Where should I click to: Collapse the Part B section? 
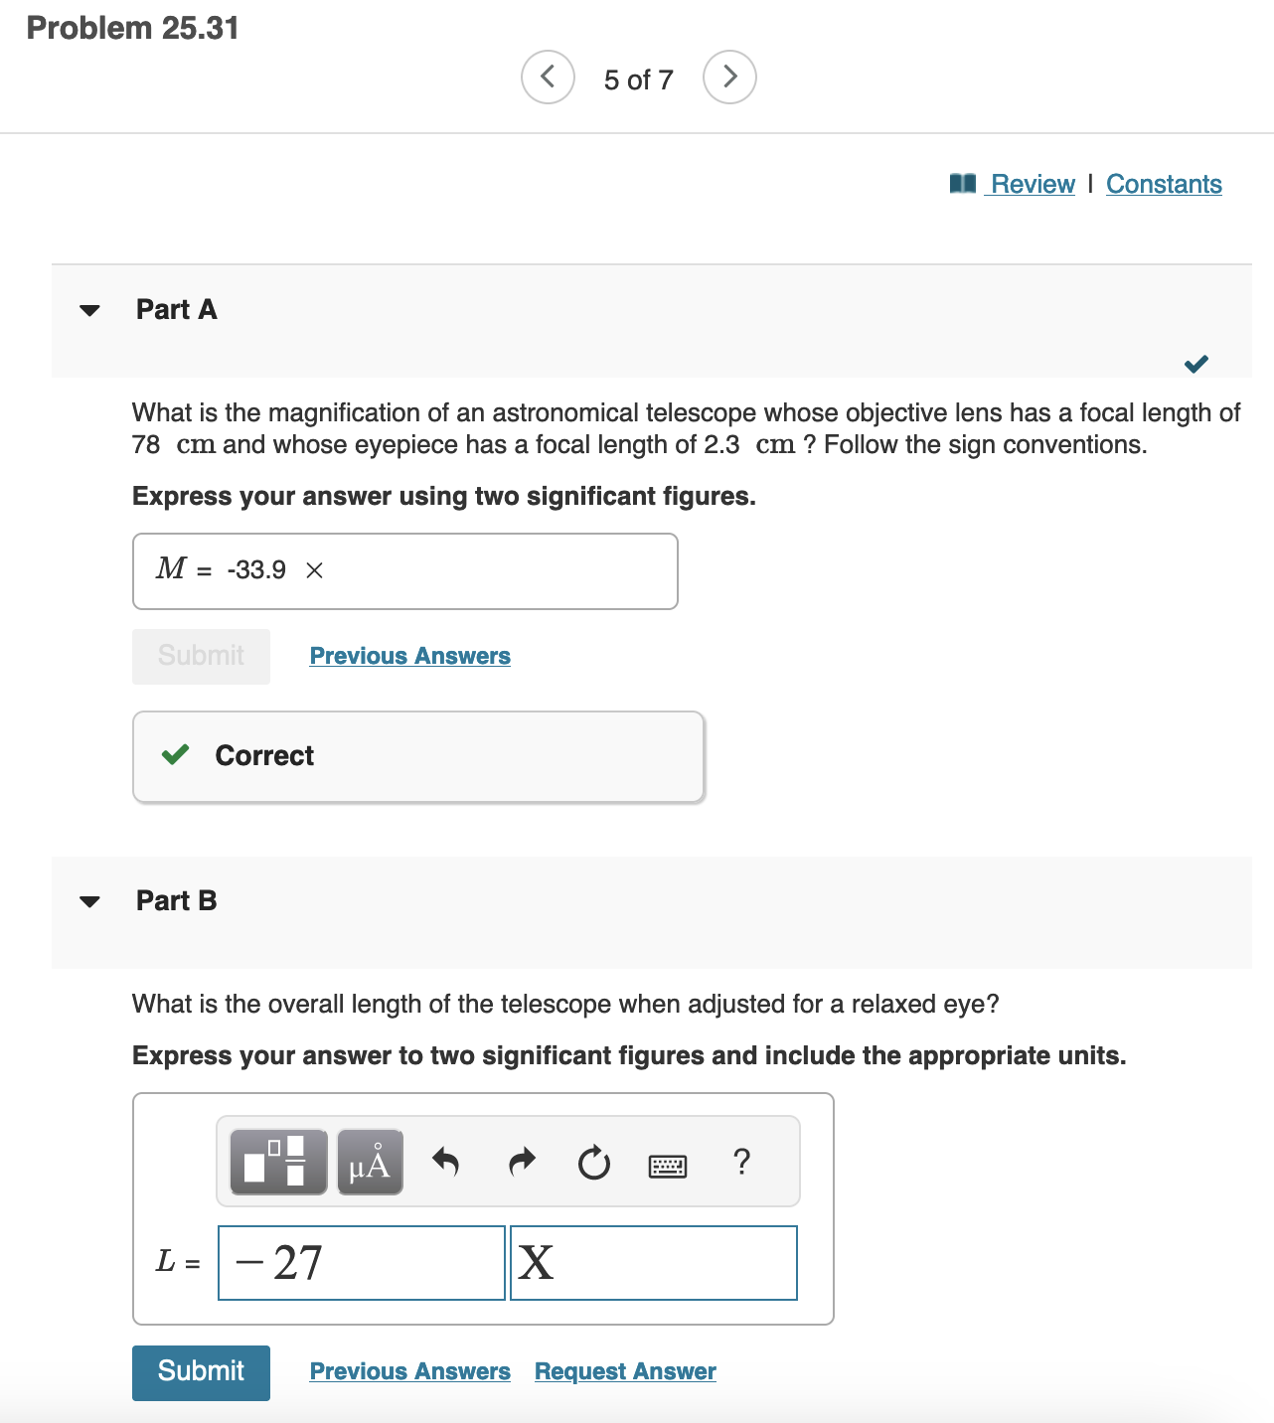pyautogui.click(x=89, y=901)
